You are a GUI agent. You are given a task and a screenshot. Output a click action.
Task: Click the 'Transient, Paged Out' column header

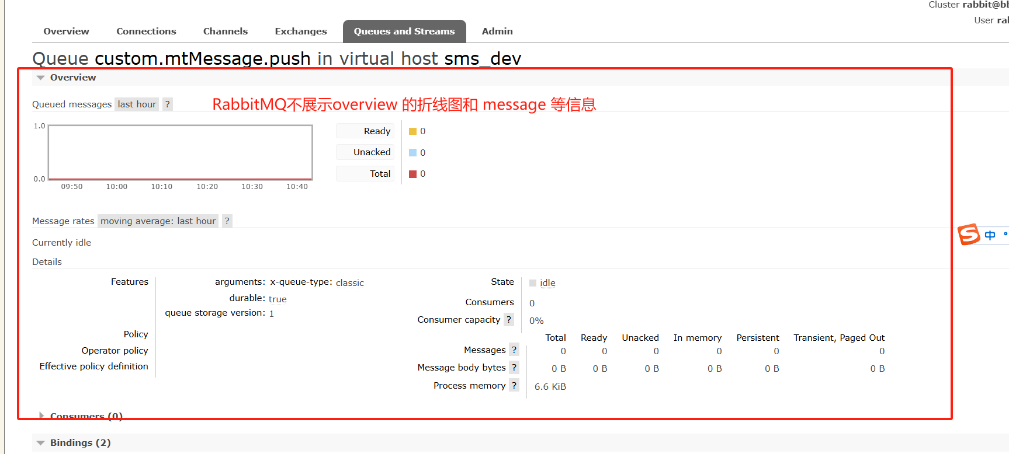[839, 338]
